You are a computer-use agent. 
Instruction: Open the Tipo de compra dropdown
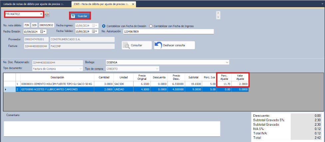[x=157, y=69]
